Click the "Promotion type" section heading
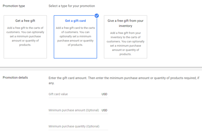The height and width of the screenshot is (135, 202). (x=14, y=6)
